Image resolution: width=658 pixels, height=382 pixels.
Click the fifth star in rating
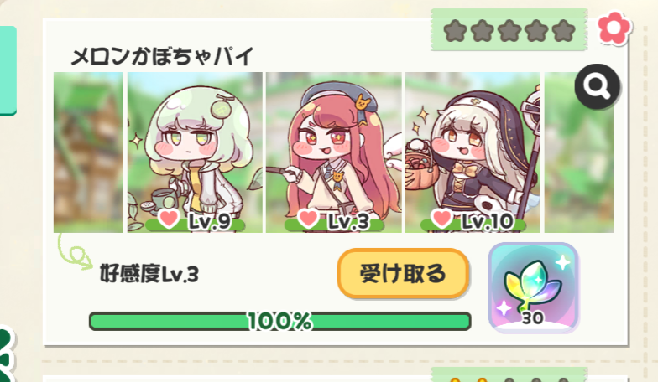coord(564,32)
